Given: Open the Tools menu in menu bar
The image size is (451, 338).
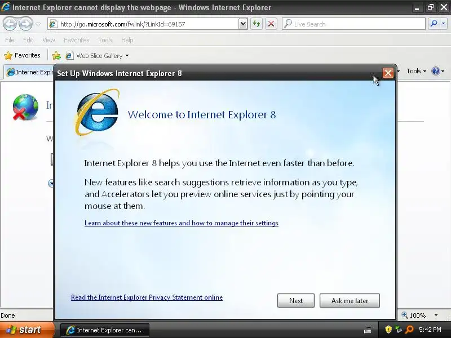Looking at the screenshot, I should (x=105, y=40).
